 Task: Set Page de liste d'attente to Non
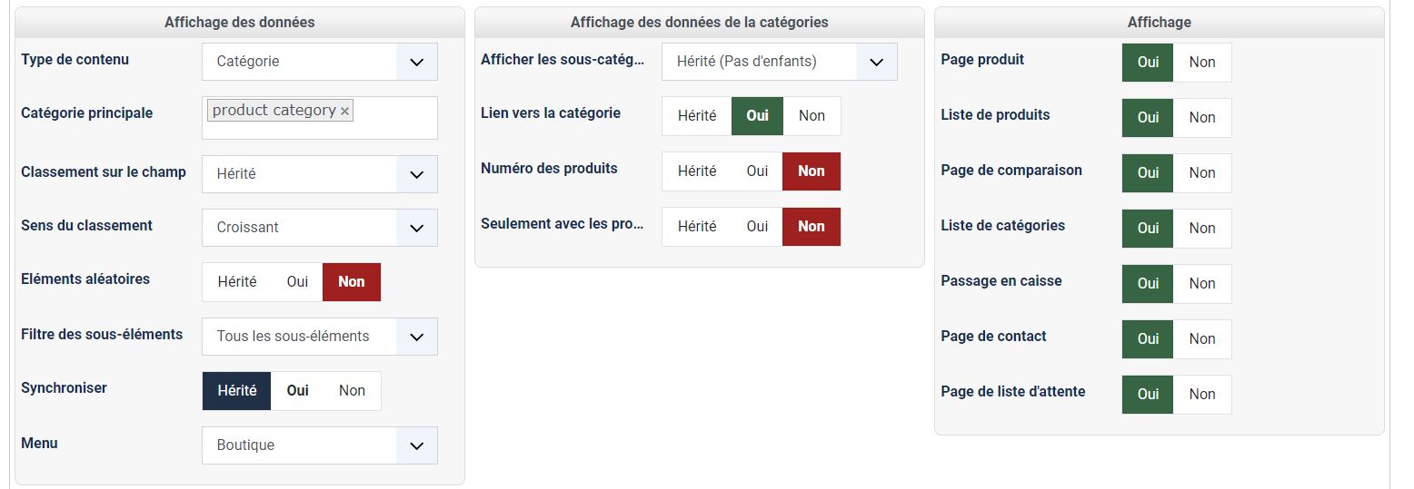coord(1201,395)
